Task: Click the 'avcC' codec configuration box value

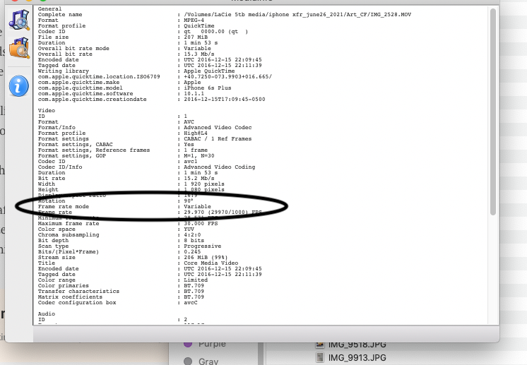Action: (190, 303)
